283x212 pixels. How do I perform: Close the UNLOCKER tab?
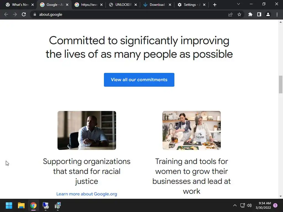pos(136,5)
